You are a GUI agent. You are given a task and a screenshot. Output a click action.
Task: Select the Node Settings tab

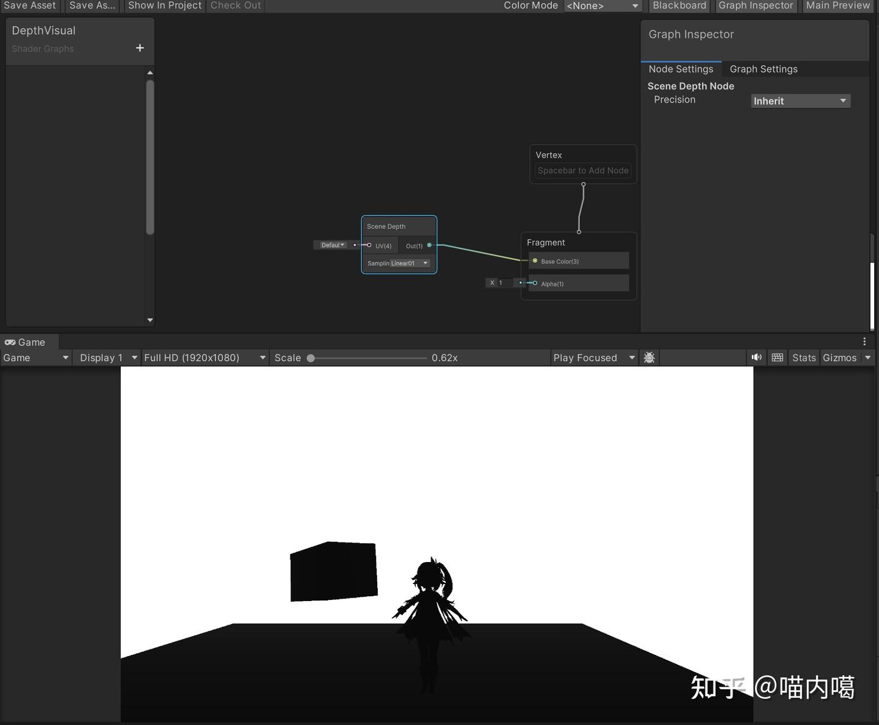pos(681,69)
